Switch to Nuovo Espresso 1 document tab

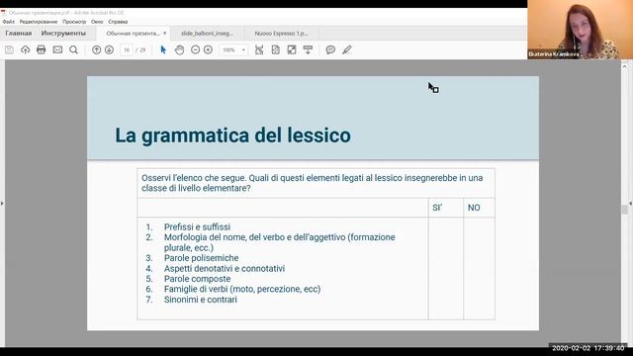(x=281, y=34)
